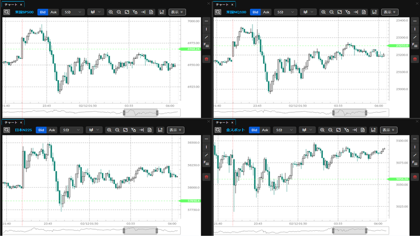
Task: Switch 米国SP500 chart to Bid prices
Action: coord(43,12)
